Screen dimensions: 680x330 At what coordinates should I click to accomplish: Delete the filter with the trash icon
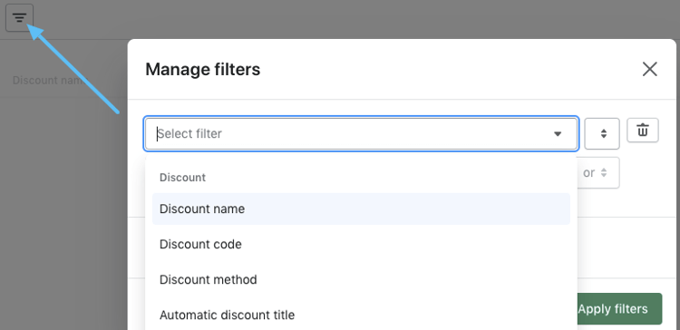tap(643, 130)
